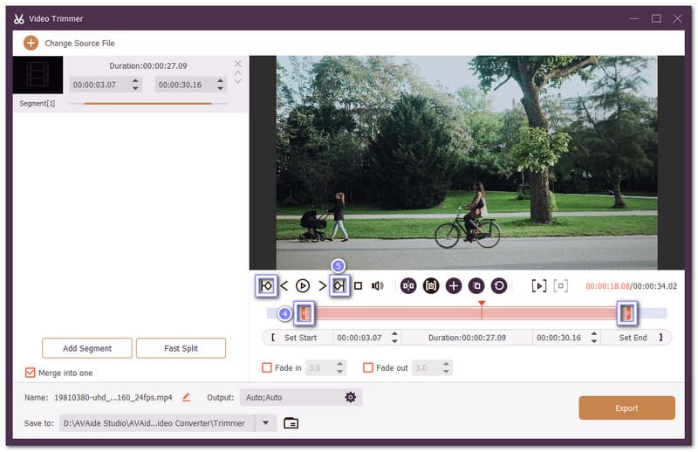698x452 pixels.
Task: Click the round plus add segment icon
Action: 454,285
